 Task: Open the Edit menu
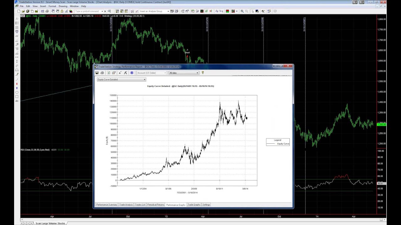click(28, 6)
